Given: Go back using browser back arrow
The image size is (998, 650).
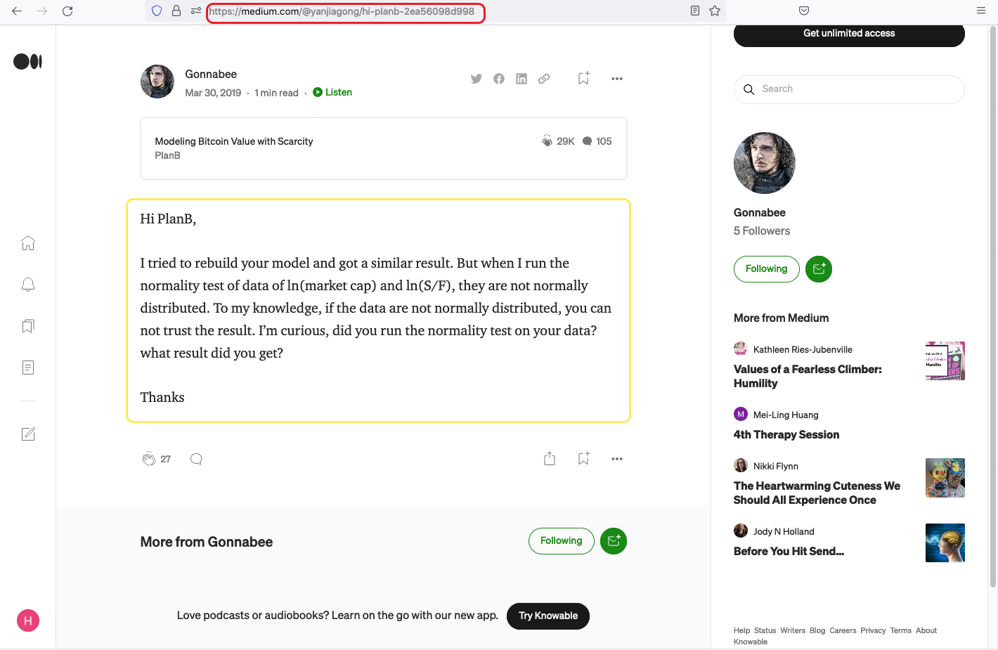Looking at the screenshot, I should click(x=17, y=11).
